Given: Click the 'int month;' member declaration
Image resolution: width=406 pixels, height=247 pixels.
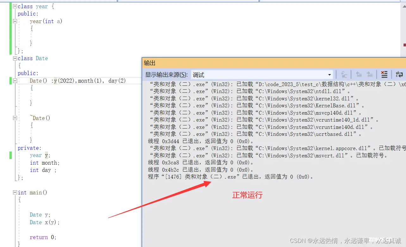Looking at the screenshot, I should [45, 163].
